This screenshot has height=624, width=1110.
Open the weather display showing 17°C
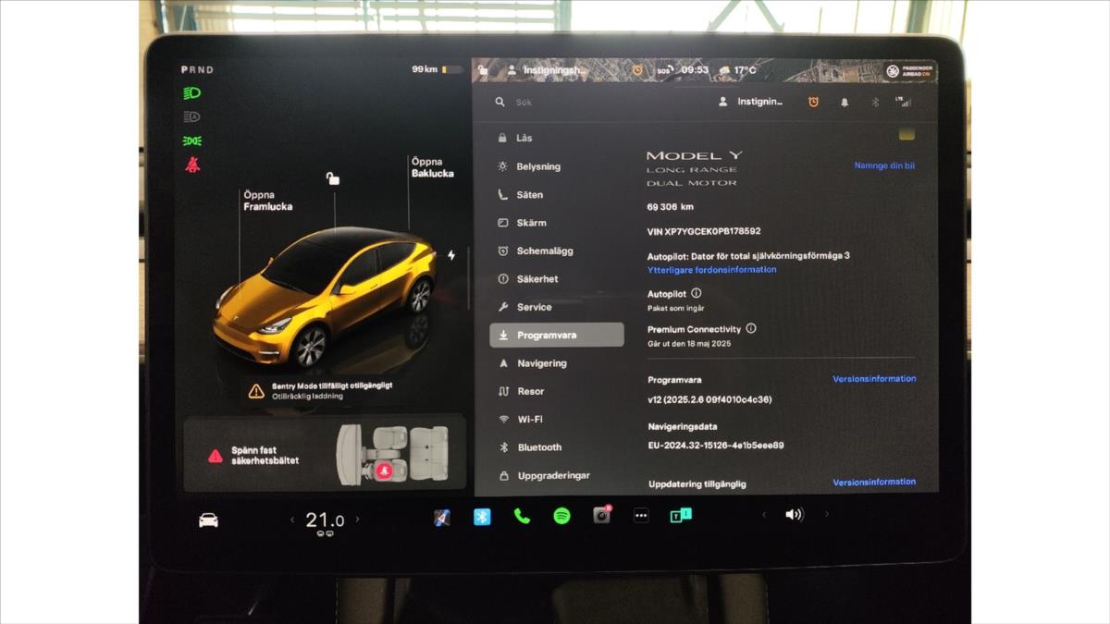pos(736,70)
